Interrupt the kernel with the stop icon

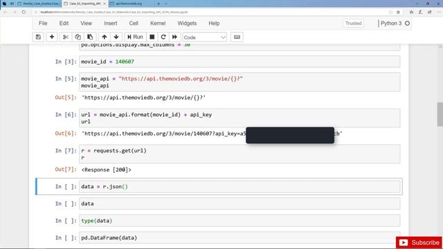coord(152,37)
